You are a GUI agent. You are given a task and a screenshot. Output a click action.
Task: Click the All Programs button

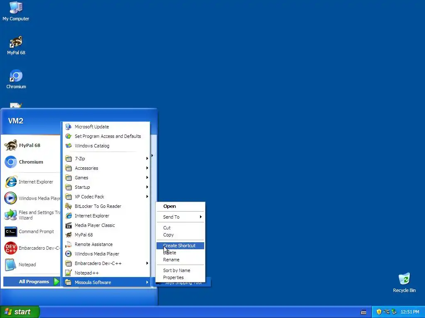coord(32,282)
